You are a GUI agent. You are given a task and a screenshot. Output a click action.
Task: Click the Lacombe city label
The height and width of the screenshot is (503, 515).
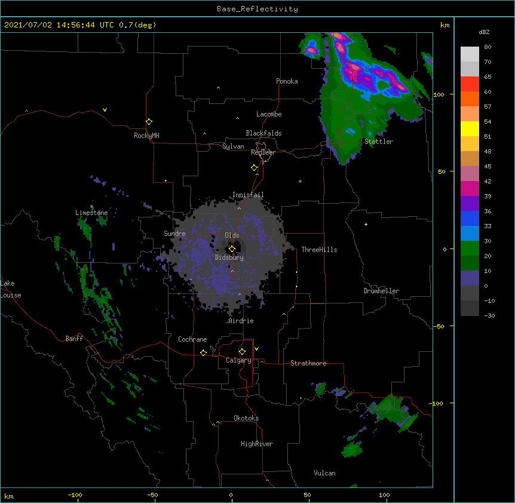click(x=269, y=114)
